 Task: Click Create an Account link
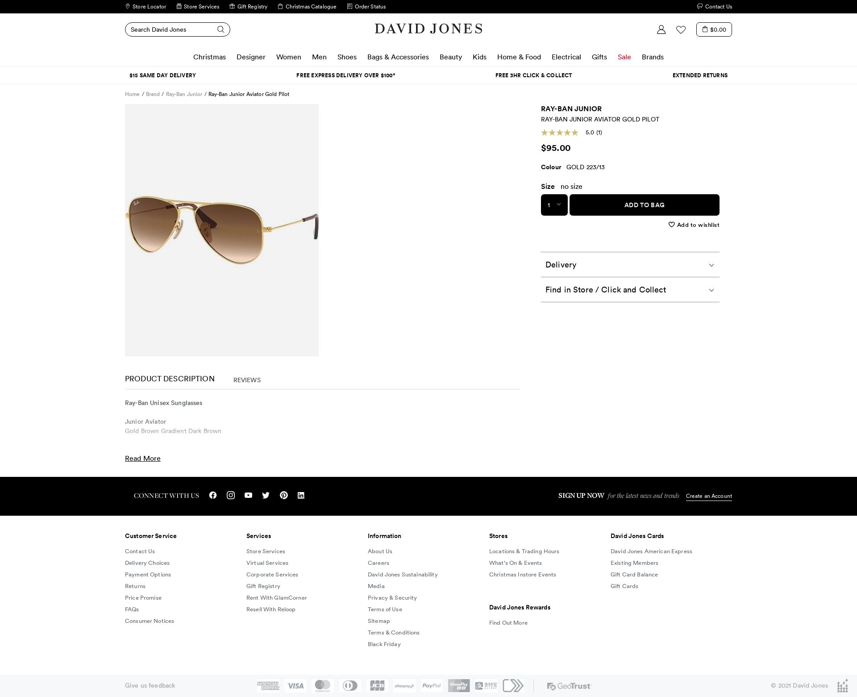(709, 496)
